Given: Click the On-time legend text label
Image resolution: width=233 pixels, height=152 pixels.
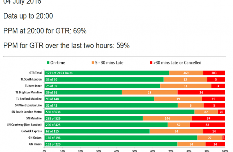Looking at the screenshot, I should tap(58, 63).
